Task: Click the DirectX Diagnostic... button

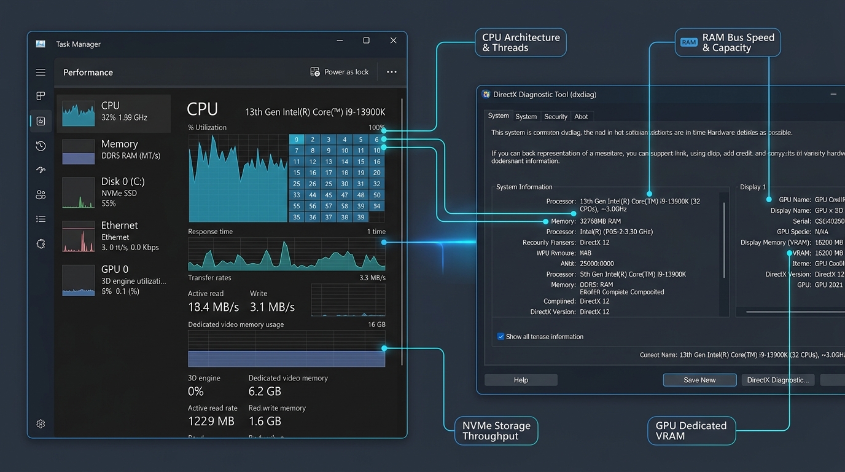Action: click(778, 380)
